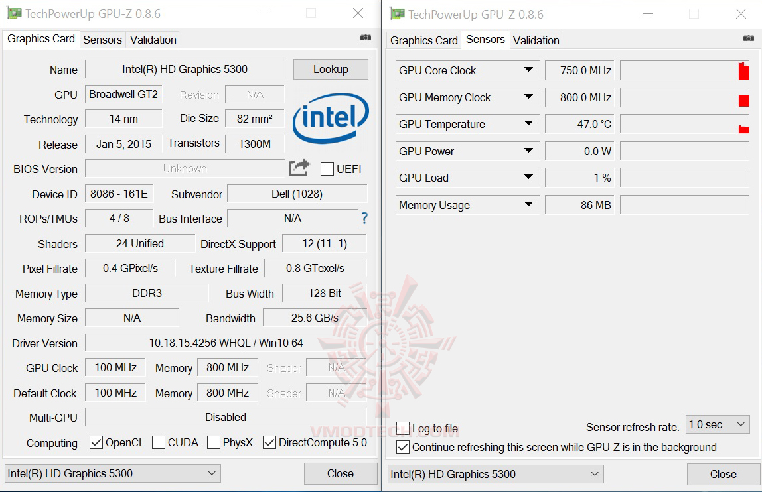This screenshot has width=762, height=492.
Task: Click the GPU-Z app icon in the right window title bar
Action: coord(397,14)
